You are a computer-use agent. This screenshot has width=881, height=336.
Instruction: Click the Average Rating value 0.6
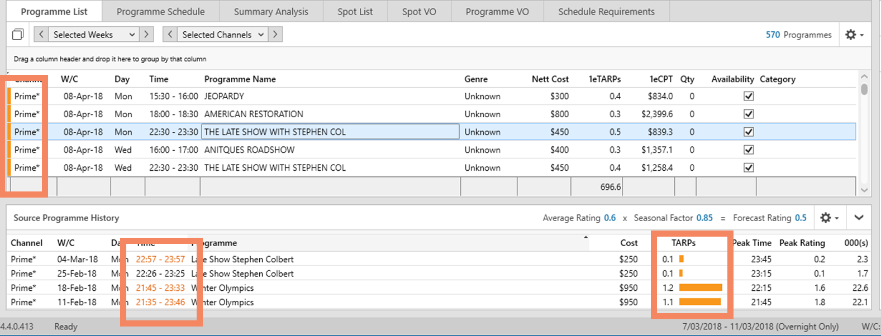[x=609, y=218]
